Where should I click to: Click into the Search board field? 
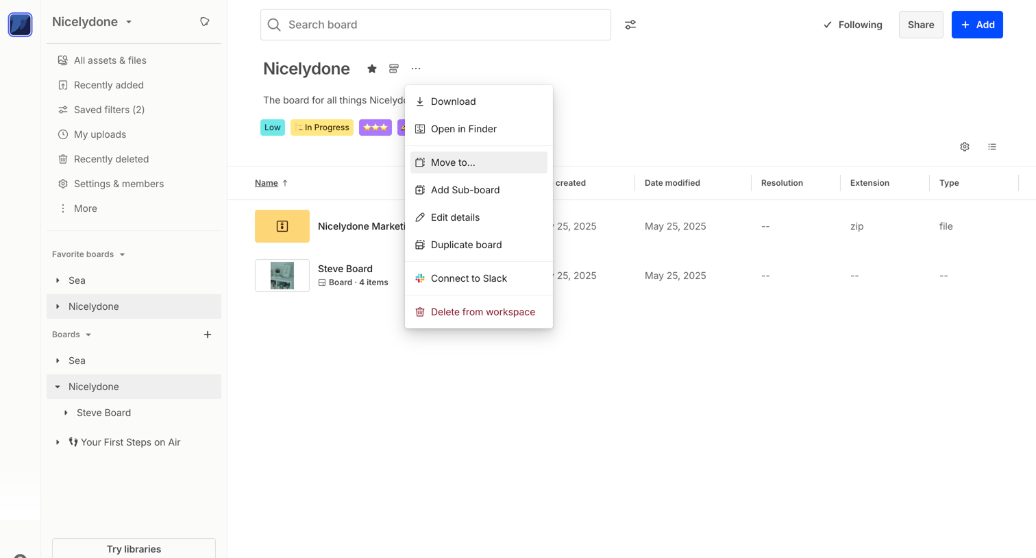point(436,25)
